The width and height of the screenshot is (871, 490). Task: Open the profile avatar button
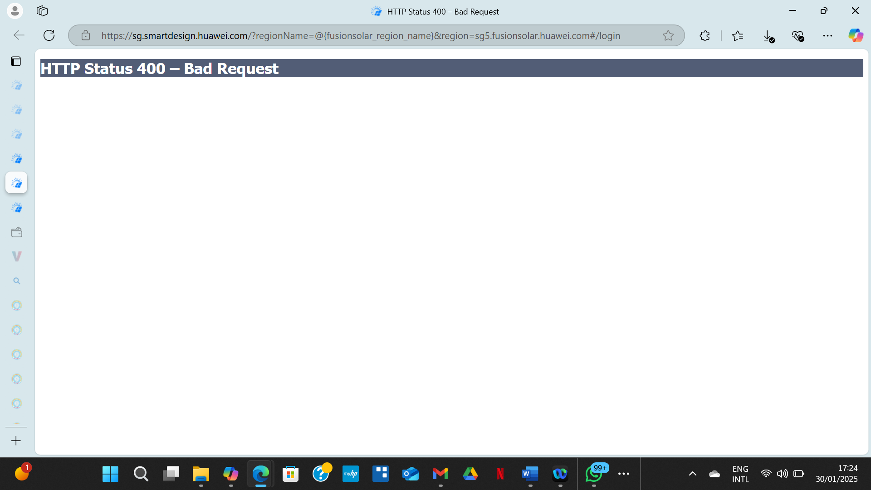pyautogui.click(x=15, y=11)
